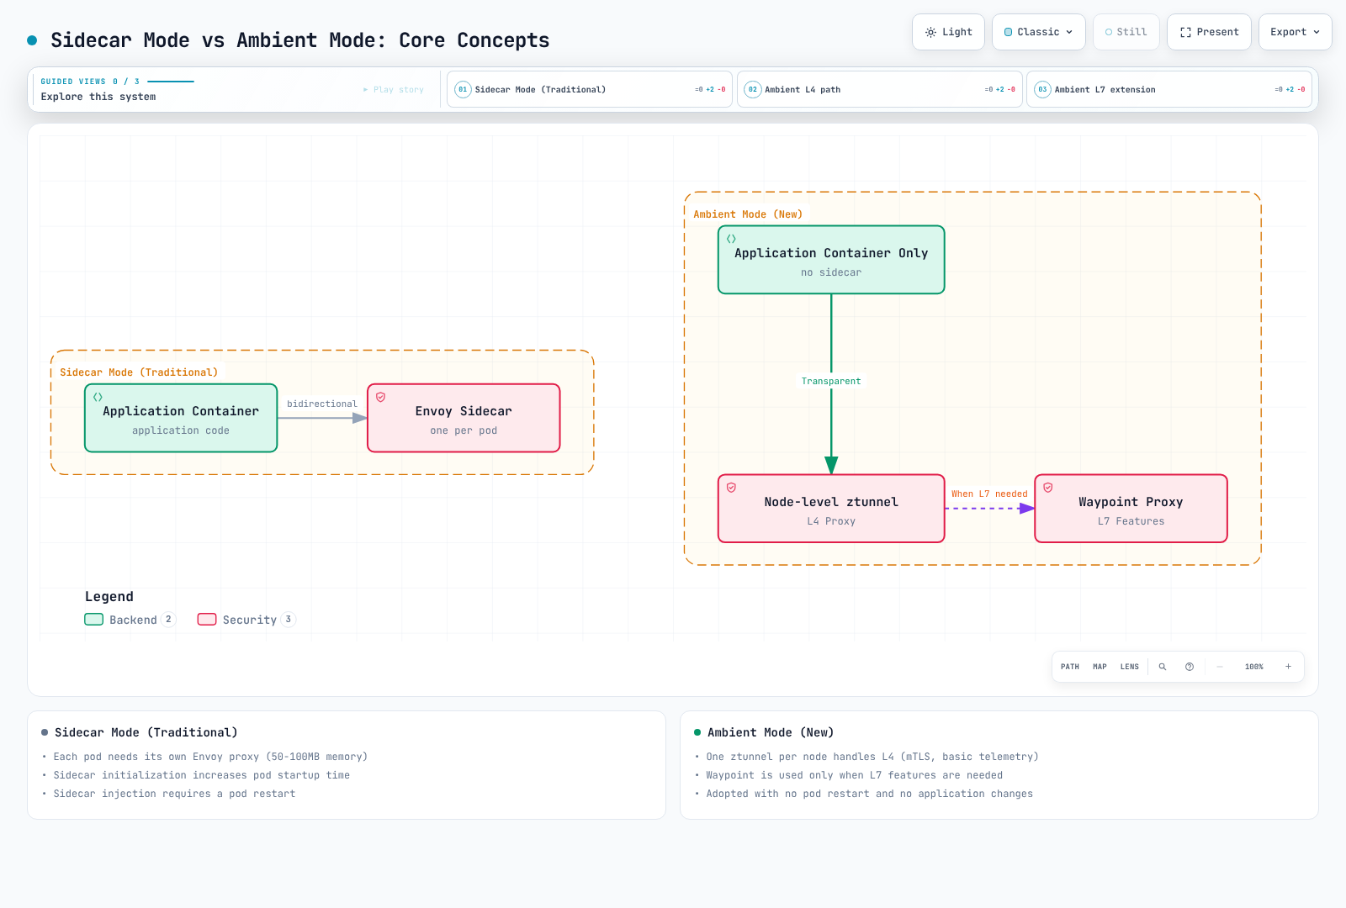The image size is (1346, 908).
Task: Click the 'bidirectional' edge label
Action: tap(322, 404)
